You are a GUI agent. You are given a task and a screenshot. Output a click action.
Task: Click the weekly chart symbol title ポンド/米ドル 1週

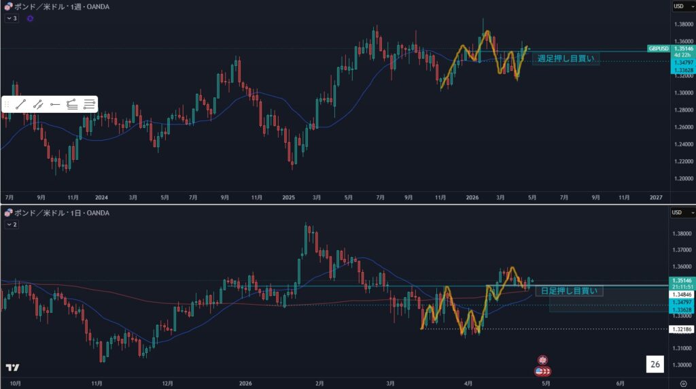[x=61, y=7]
